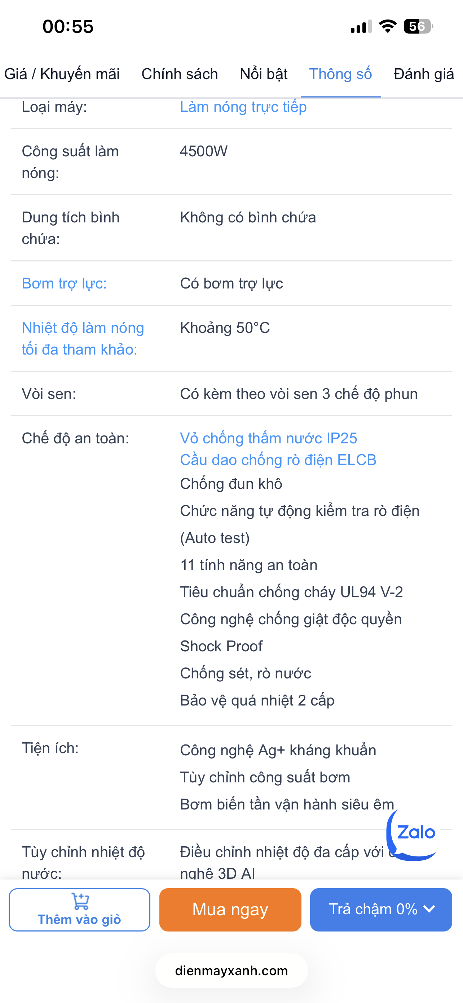This screenshot has height=1003, width=463.
Task: Tap the Bơm trợ lực: link
Action: [x=64, y=283]
